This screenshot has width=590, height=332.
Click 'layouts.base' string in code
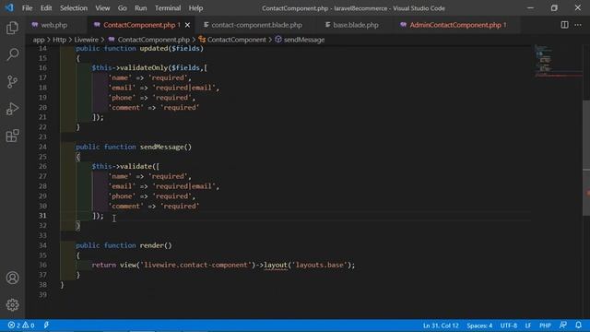pos(320,265)
